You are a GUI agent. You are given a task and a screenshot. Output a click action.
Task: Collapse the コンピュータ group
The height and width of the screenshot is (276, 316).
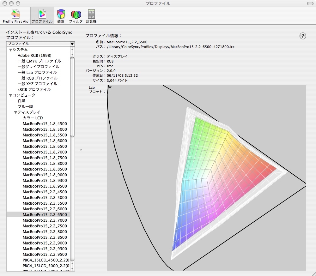tap(10, 95)
